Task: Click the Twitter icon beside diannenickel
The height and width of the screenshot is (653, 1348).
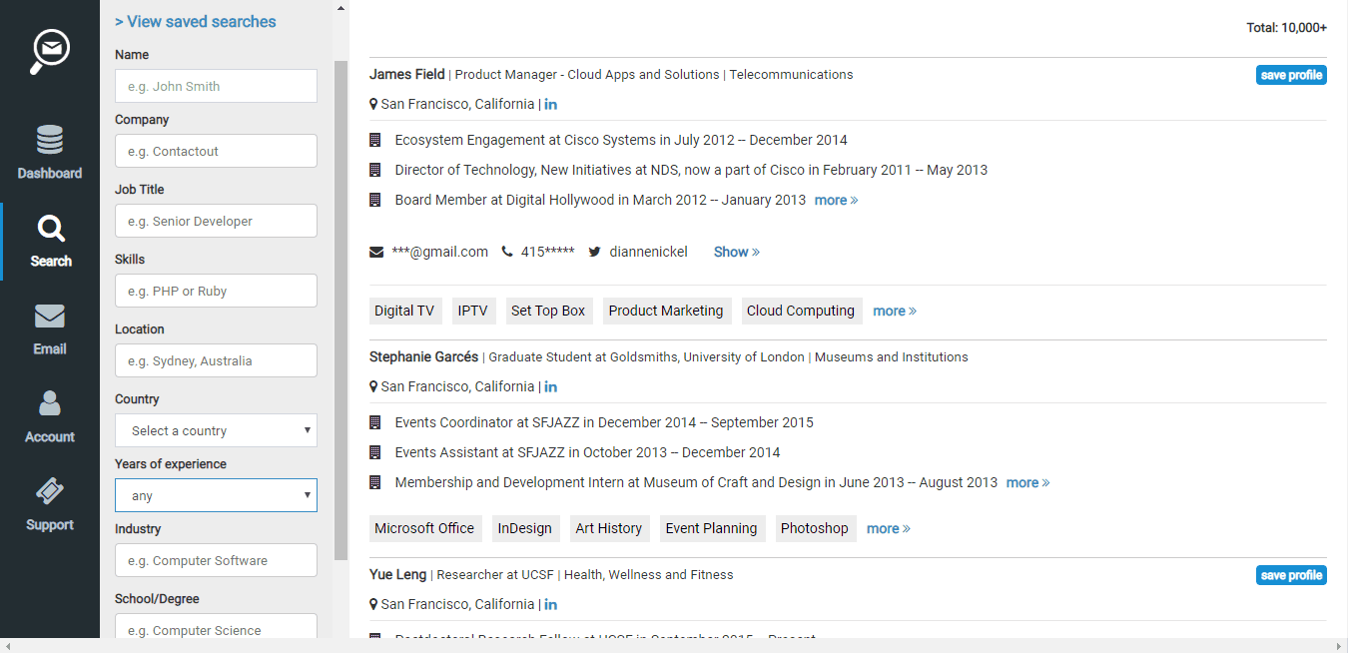Action: [595, 252]
